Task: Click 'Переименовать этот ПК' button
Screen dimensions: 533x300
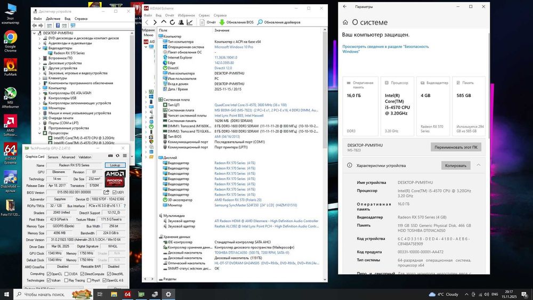Action: coord(456,147)
